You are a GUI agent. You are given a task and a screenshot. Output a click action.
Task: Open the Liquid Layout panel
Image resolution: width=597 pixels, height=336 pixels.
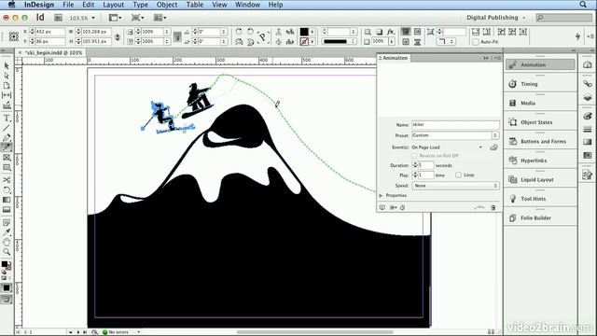click(540, 179)
